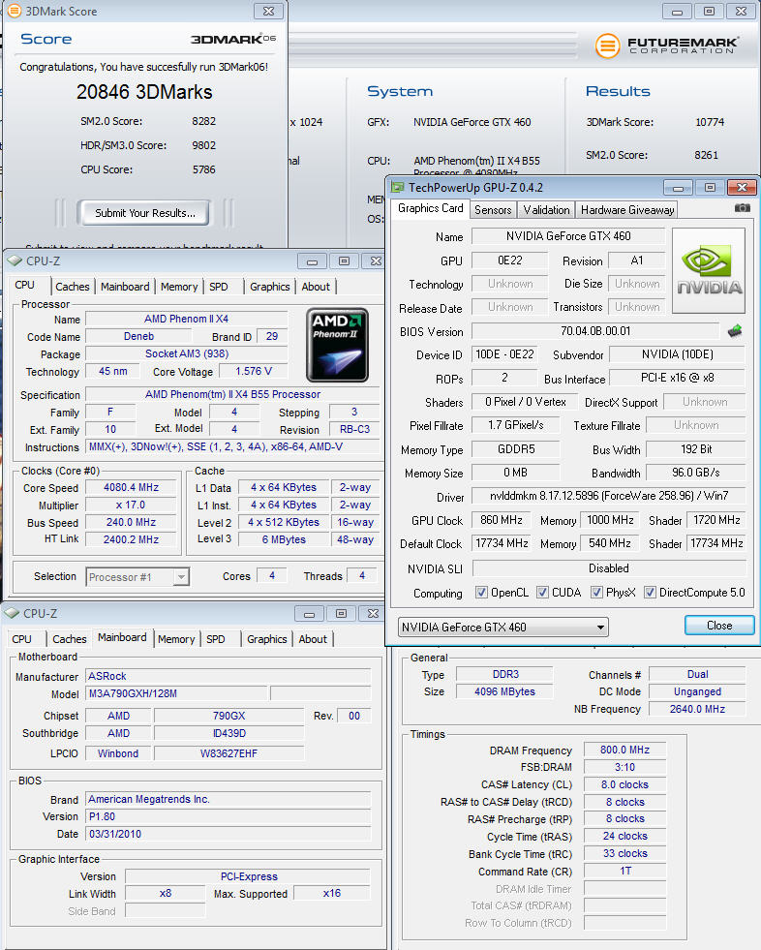This screenshot has width=761, height=950.
Task: Click the Bus Interface value PCI-E x16 @ x8
Action: tap(677, 378)
